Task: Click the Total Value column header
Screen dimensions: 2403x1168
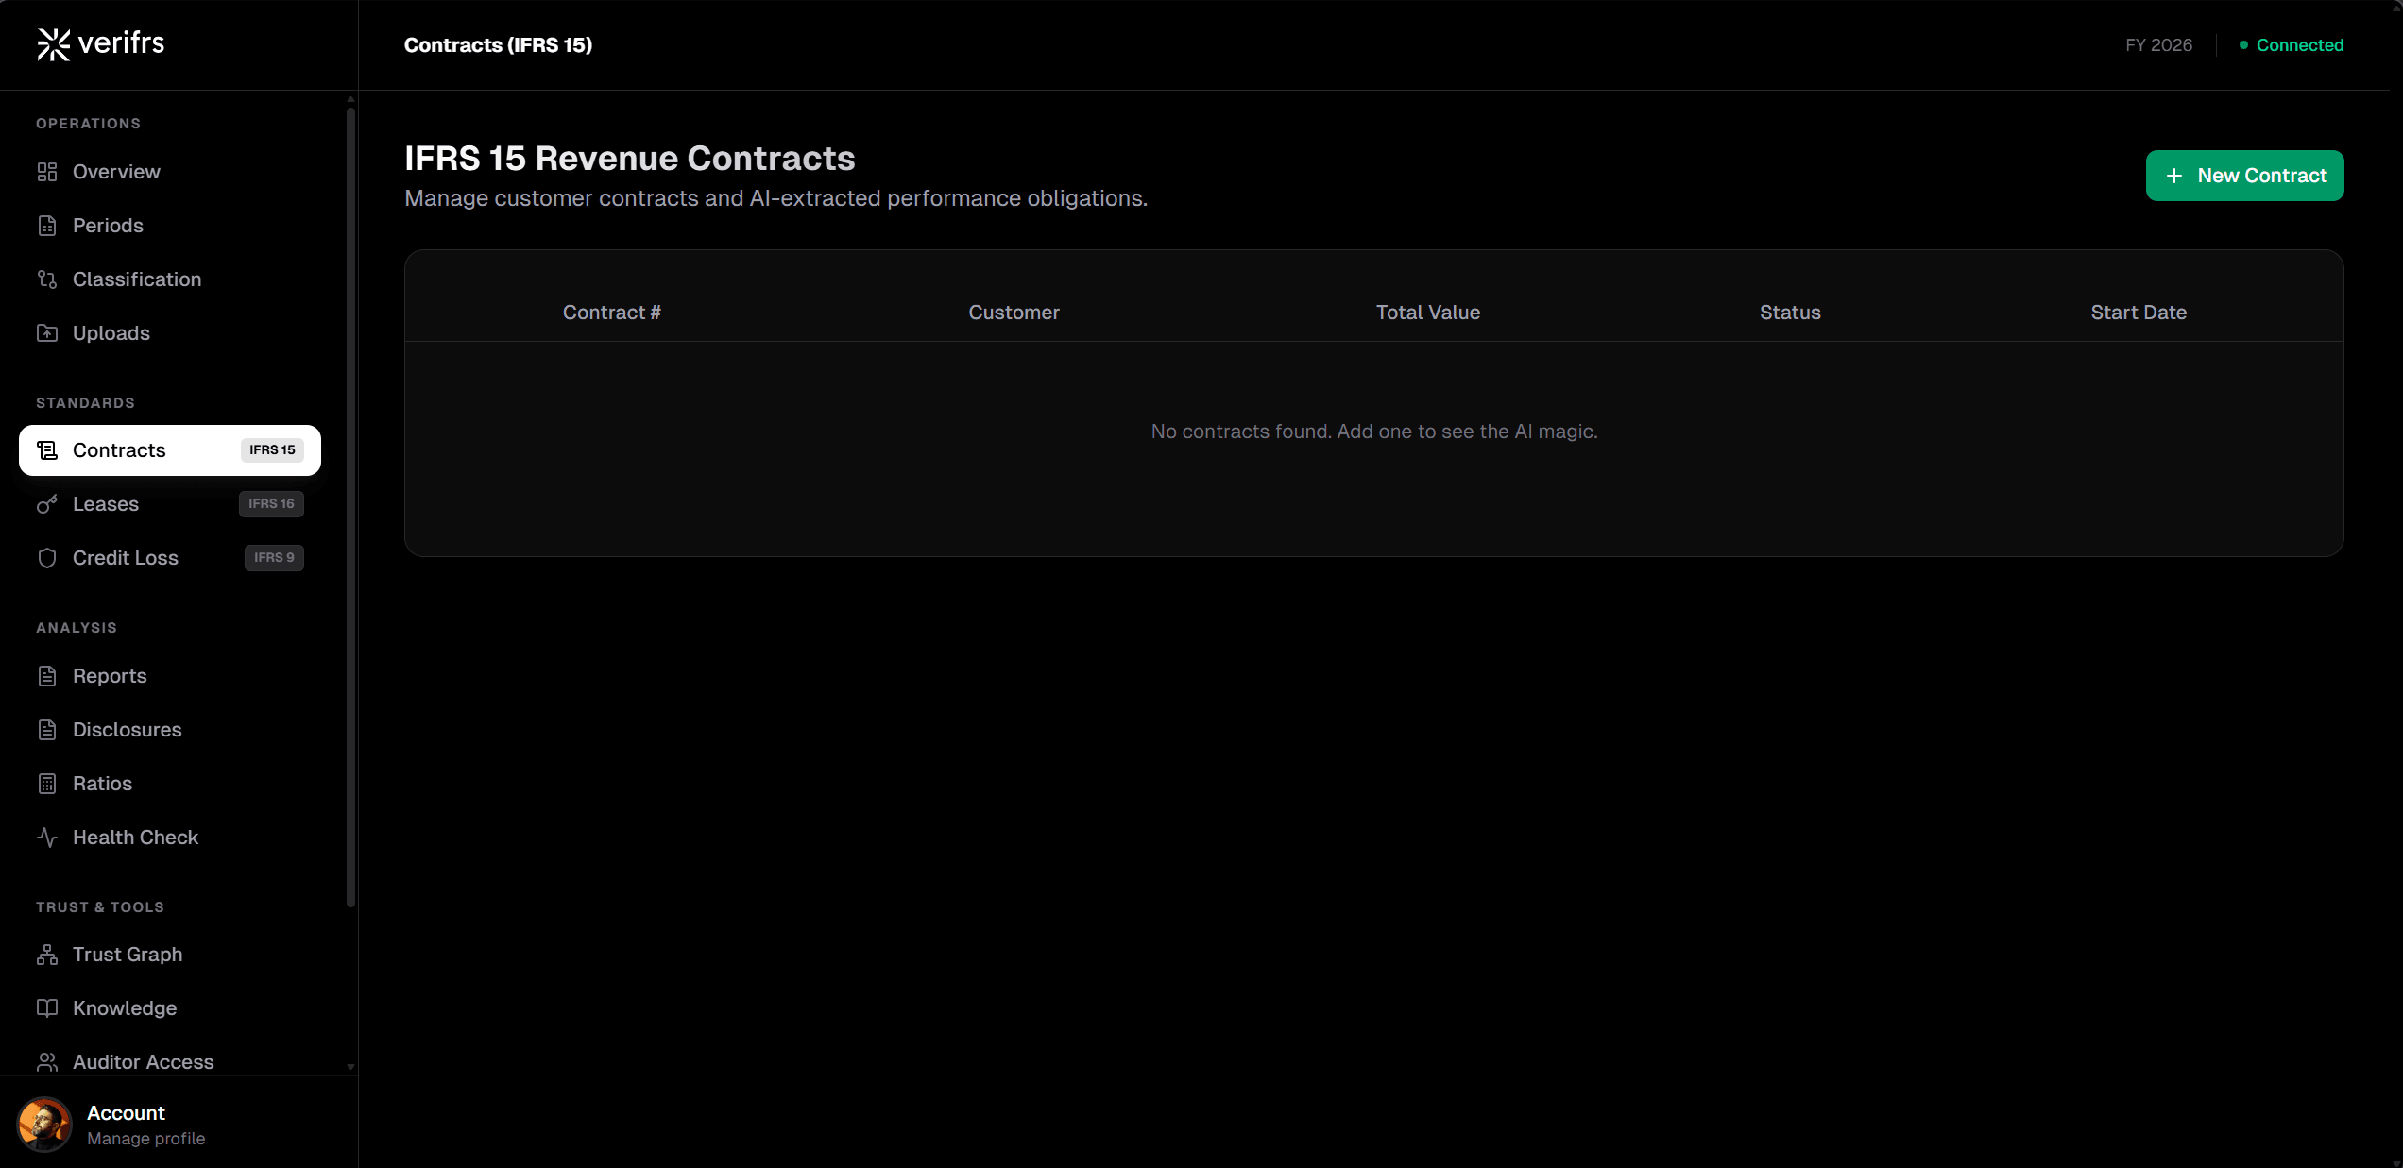Action: pos(1427,313)
